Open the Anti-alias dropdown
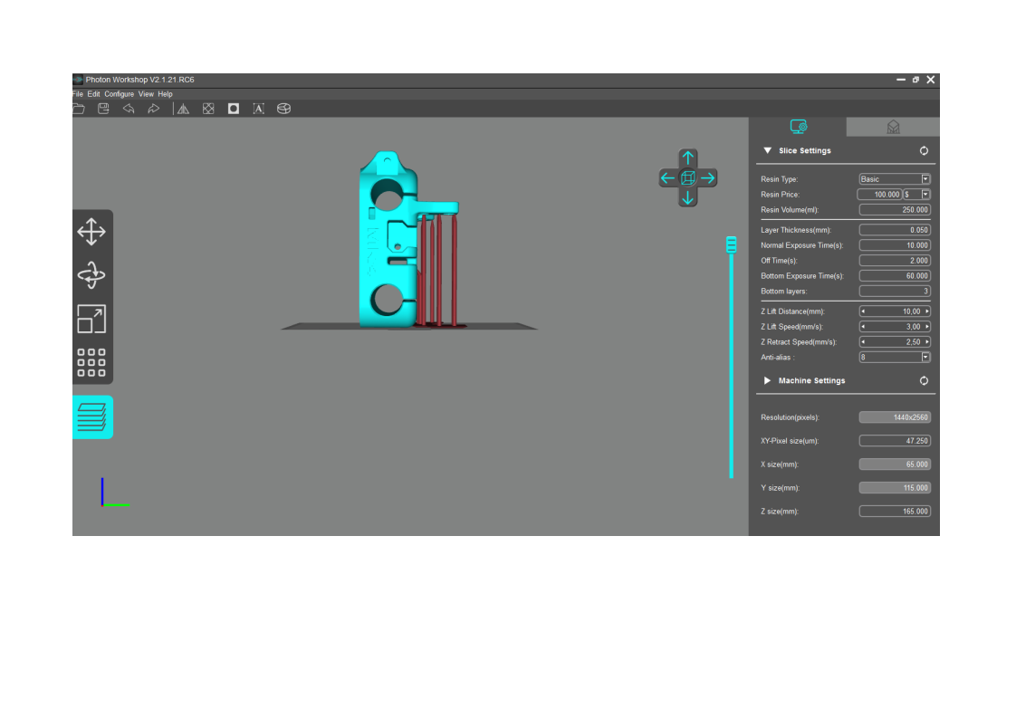This screenshot has height=718, width=1016. pos(925,358)
